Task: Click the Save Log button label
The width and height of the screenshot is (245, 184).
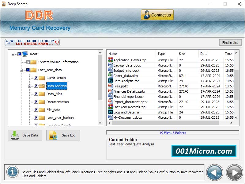Action: coord(69,135)
